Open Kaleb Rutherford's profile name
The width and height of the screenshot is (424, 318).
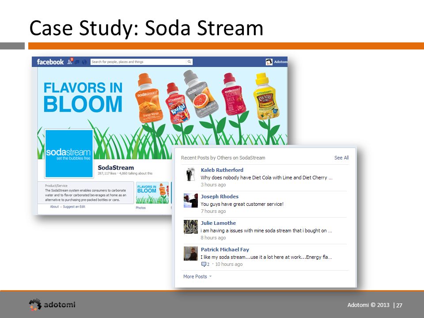point(222,170)
